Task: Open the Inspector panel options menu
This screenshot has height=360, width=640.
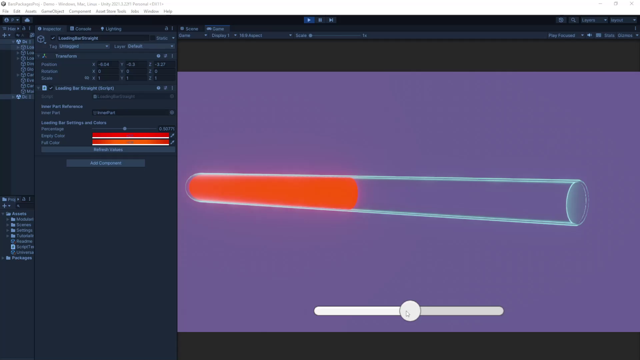Action: coord(172,29)
